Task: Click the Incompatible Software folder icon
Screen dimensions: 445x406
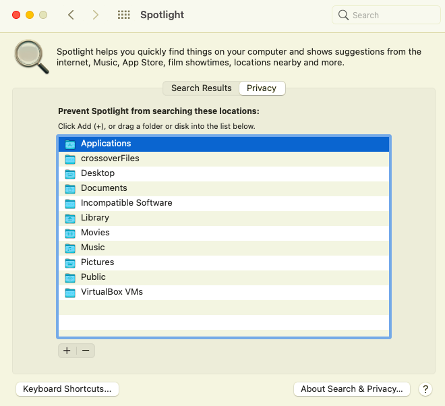Action: [70, 204]
